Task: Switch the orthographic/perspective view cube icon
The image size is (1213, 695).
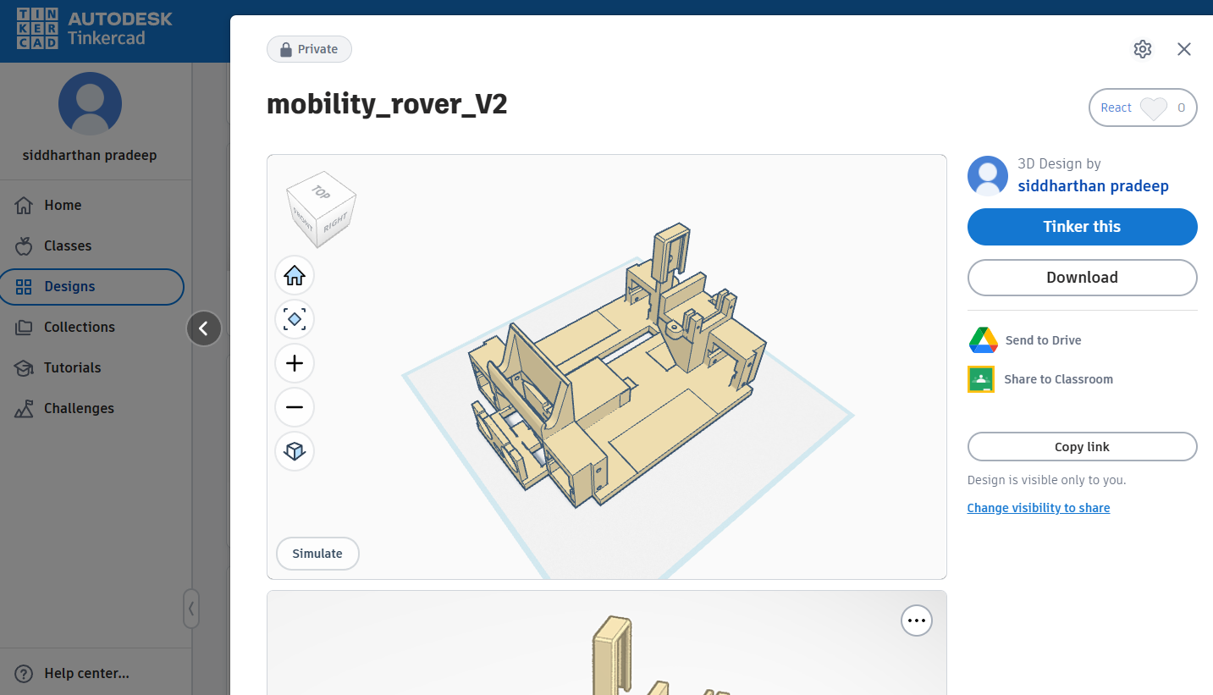Action: [295, 451]
